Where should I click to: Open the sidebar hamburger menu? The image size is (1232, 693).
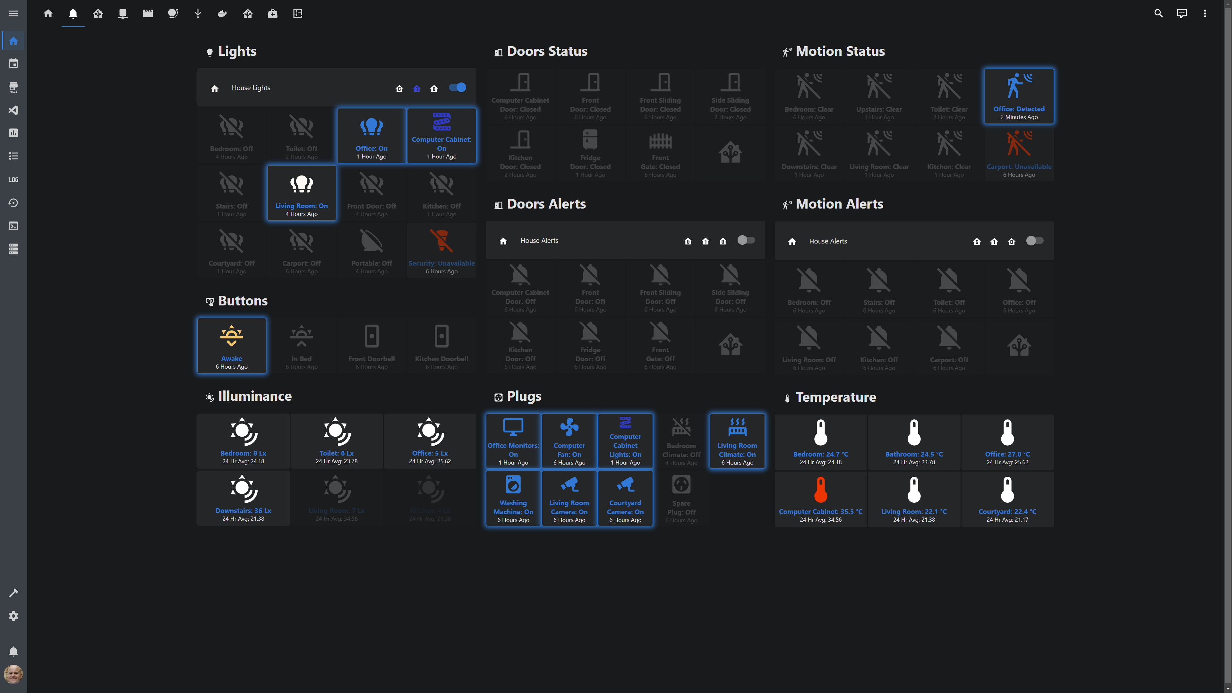click(13, 13)
